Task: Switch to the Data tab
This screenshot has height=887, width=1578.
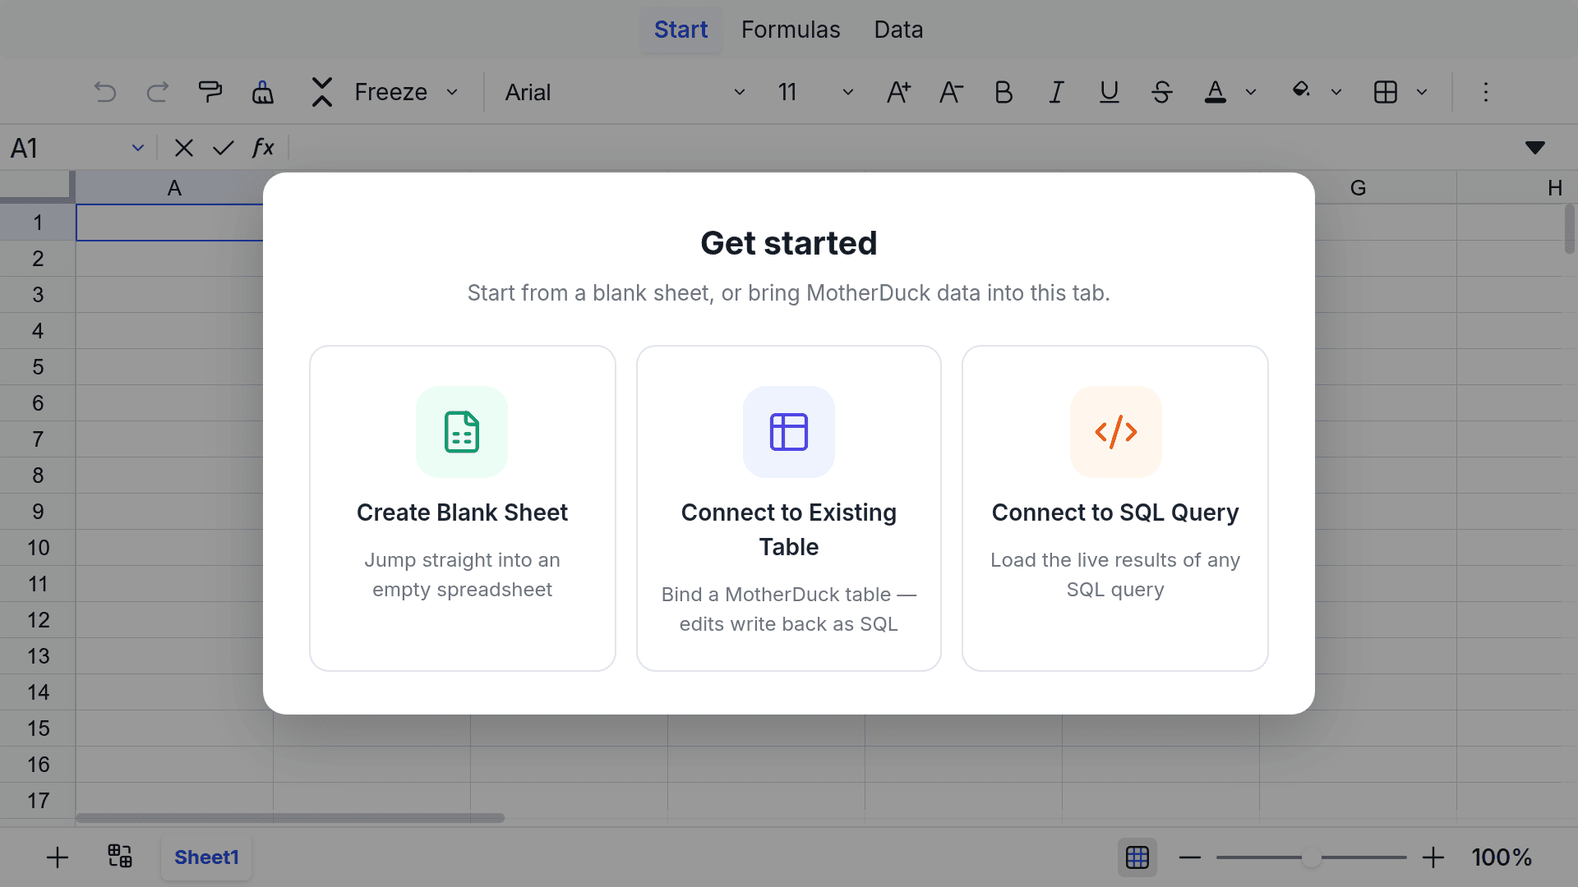Action: click(x=898, y=30)
